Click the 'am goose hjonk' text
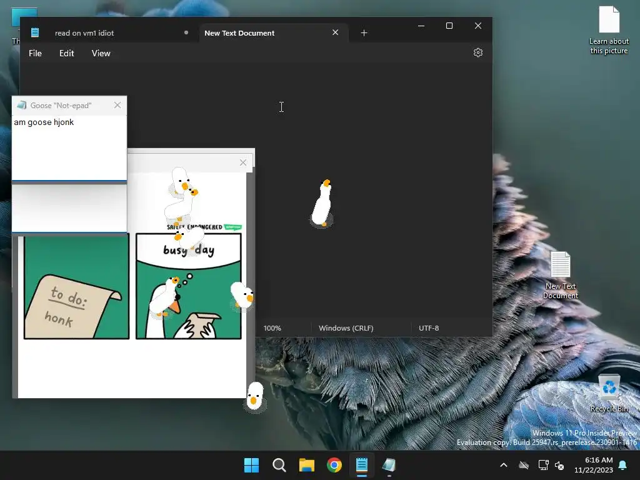The height and width of the screenshot is (480, 640). coord(44,122)
